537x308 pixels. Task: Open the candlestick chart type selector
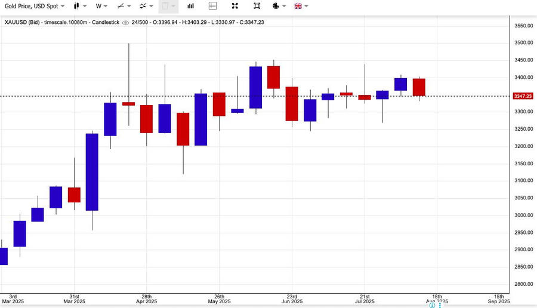point(80,6)
